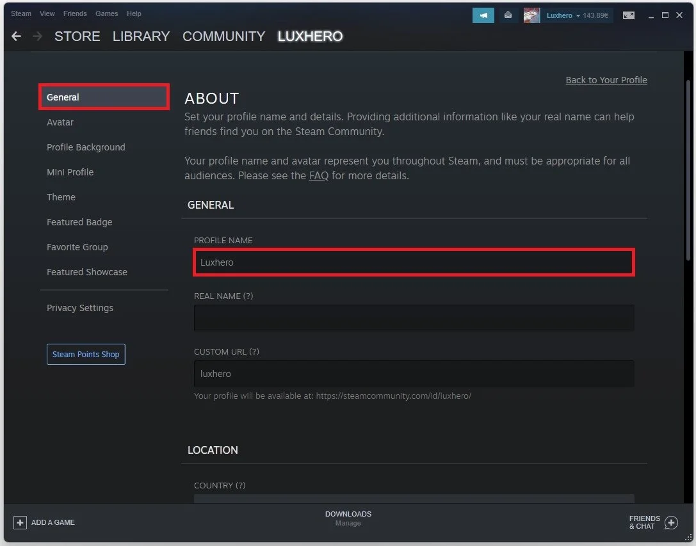Expand the Luxhero account dropdown
Image resolution: width=696 pixels, height=546 pixels.
pyautogui.click(x=563, y=15)
